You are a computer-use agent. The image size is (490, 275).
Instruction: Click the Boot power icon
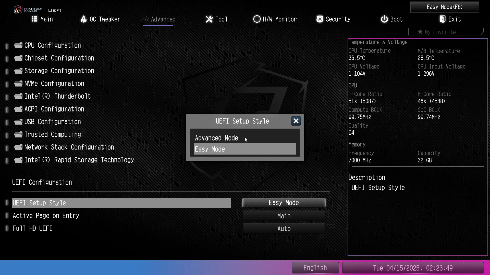pyautogui.click(x=384, y=19)
